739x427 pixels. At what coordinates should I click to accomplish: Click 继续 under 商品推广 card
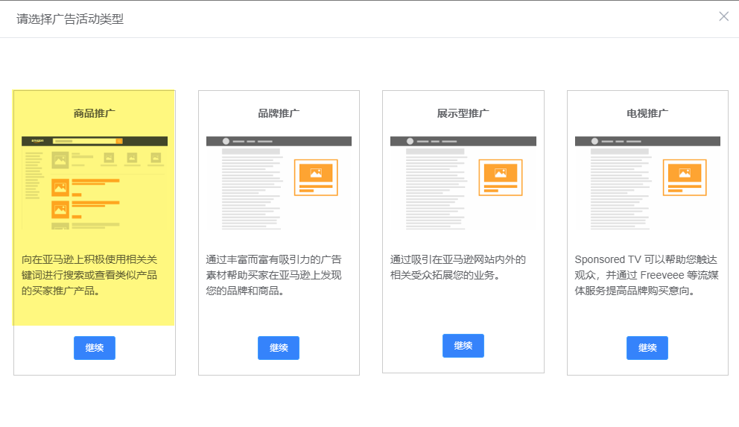click(95, 348)
